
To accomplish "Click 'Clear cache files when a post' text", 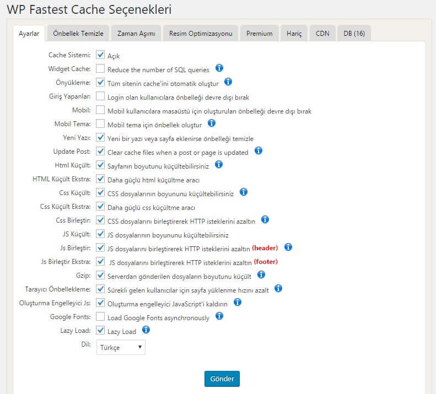I will pos(178,153).
